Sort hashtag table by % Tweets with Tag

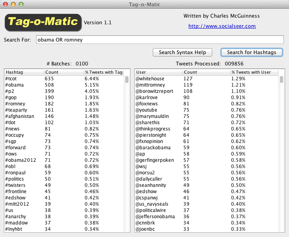pyautogui.click(x=104, y=72)
